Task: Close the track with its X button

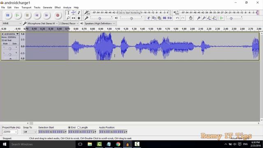Action: coord(2,34)
